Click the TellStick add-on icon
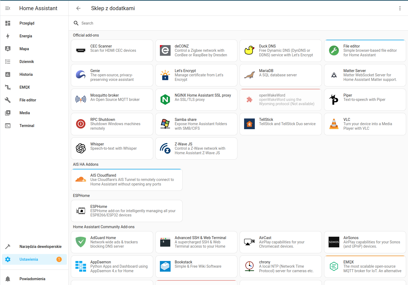 pyautogui.click(x=249, y=124)
